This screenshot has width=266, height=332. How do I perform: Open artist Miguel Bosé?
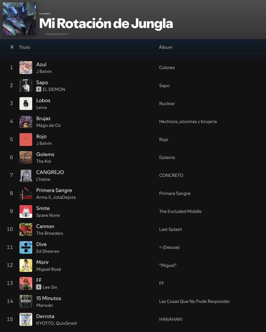49,269
